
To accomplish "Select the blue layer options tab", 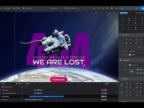I will 142,8.
